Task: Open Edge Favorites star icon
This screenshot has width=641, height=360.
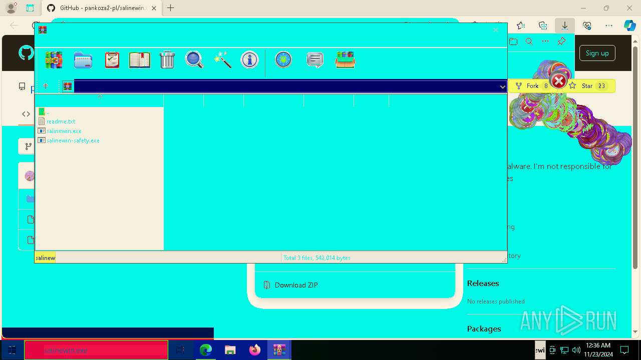Action: [x=521, y=25]
